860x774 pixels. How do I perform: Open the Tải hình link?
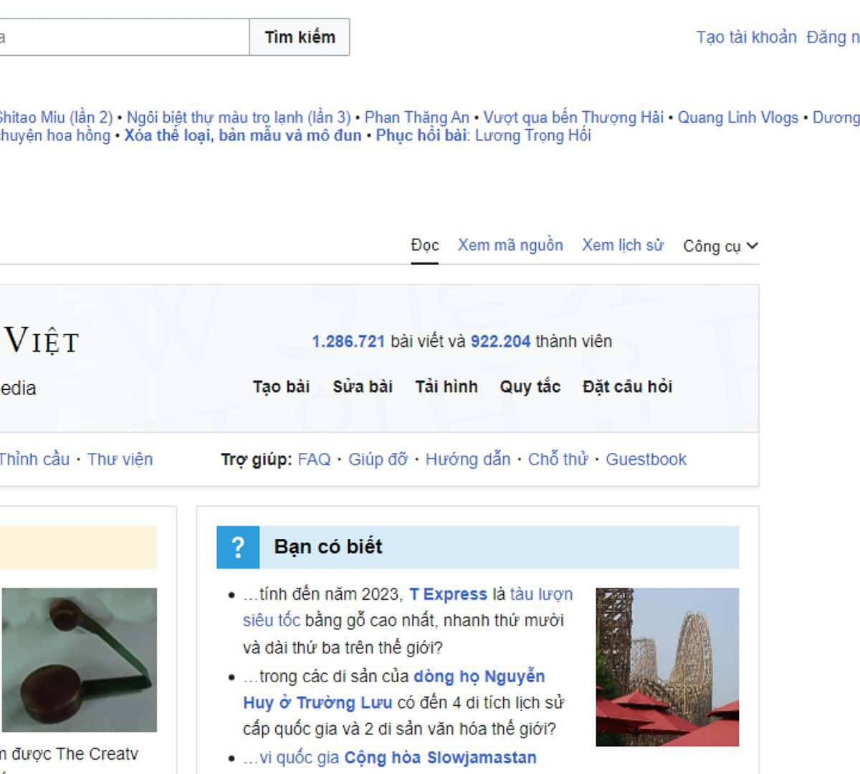pos(446,387)
